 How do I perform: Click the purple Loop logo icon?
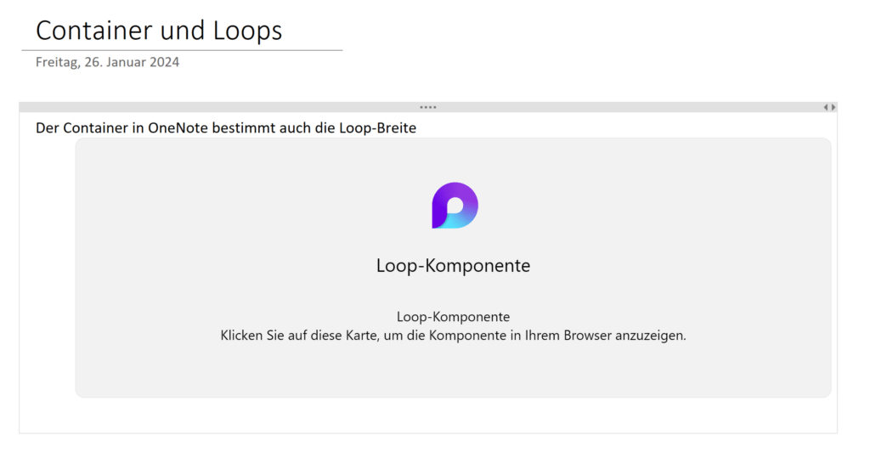click(x=455, y=206)
